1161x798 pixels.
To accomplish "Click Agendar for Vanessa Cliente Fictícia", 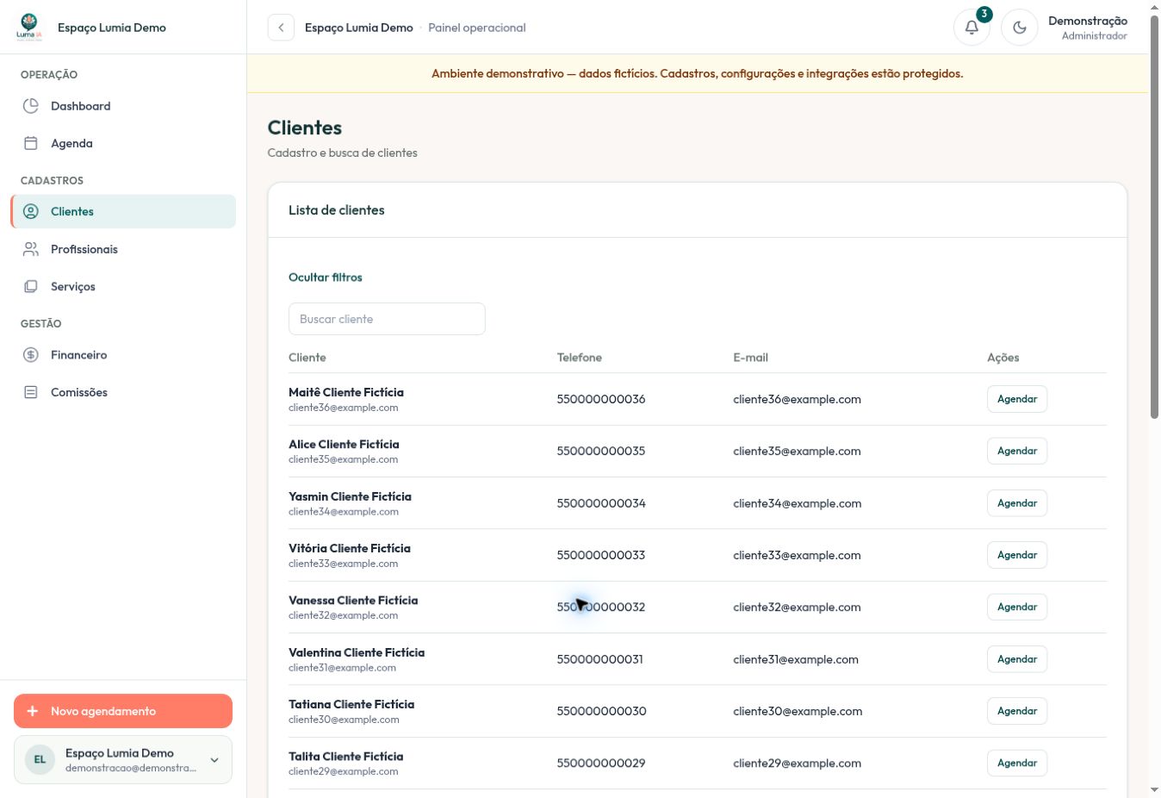I will coord(1017,607).
